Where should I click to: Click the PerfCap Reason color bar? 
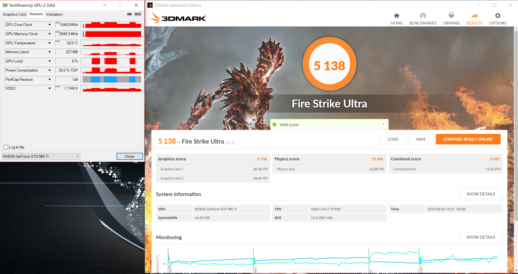point(111,79)
